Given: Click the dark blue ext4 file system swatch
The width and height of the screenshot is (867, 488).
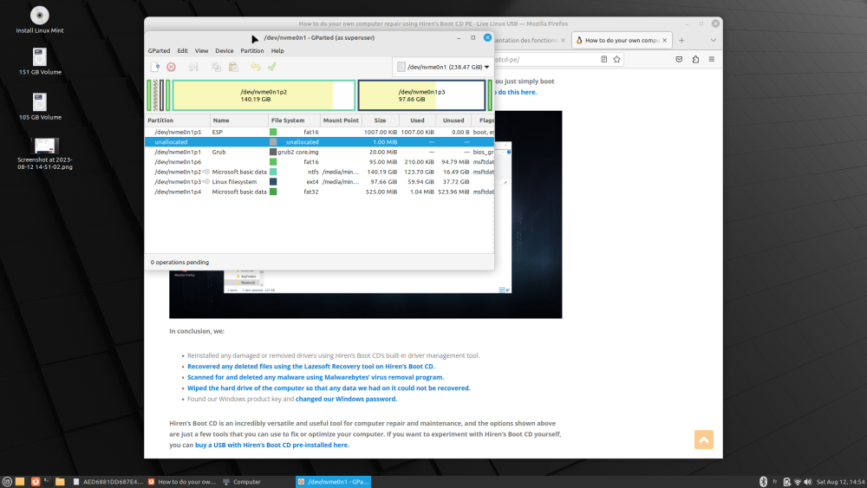Looking at the screenshot, I should click(273, 182).
